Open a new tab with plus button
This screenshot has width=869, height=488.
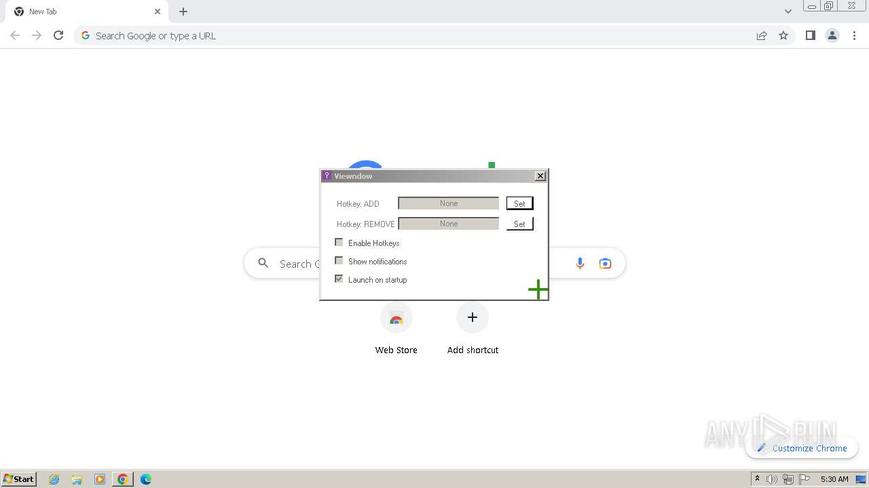pos(183,12)
